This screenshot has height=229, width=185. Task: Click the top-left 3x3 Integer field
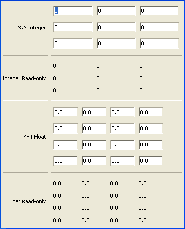(x=73, y=11)
